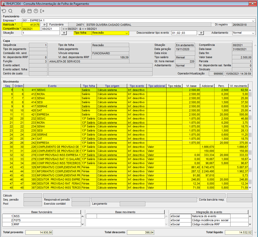The width and height of the screenshot is (258, 237).
Task: Click the exit arrow icon in toolbar
Action: pyautogui.click(x=42, y=11)
